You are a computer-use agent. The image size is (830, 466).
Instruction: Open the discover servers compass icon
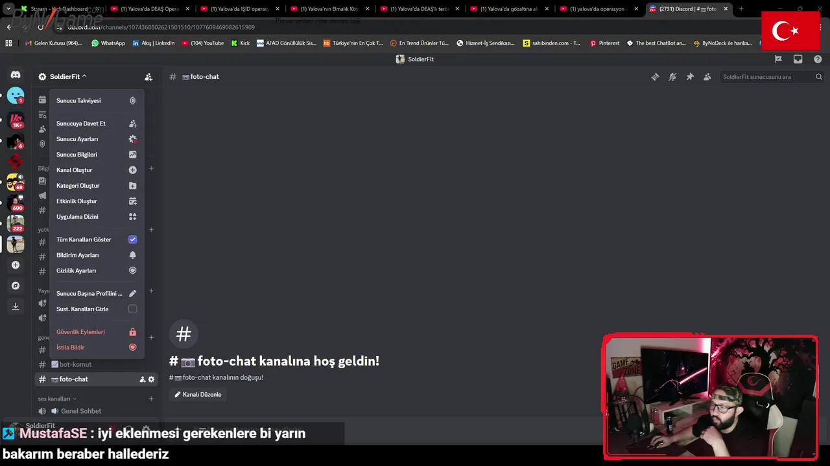pyautogui.click(x=16, y=285)
